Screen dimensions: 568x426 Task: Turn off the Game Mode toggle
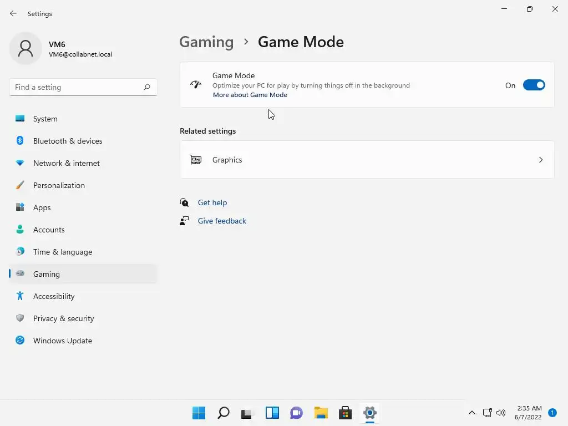(x=534, y=85)
